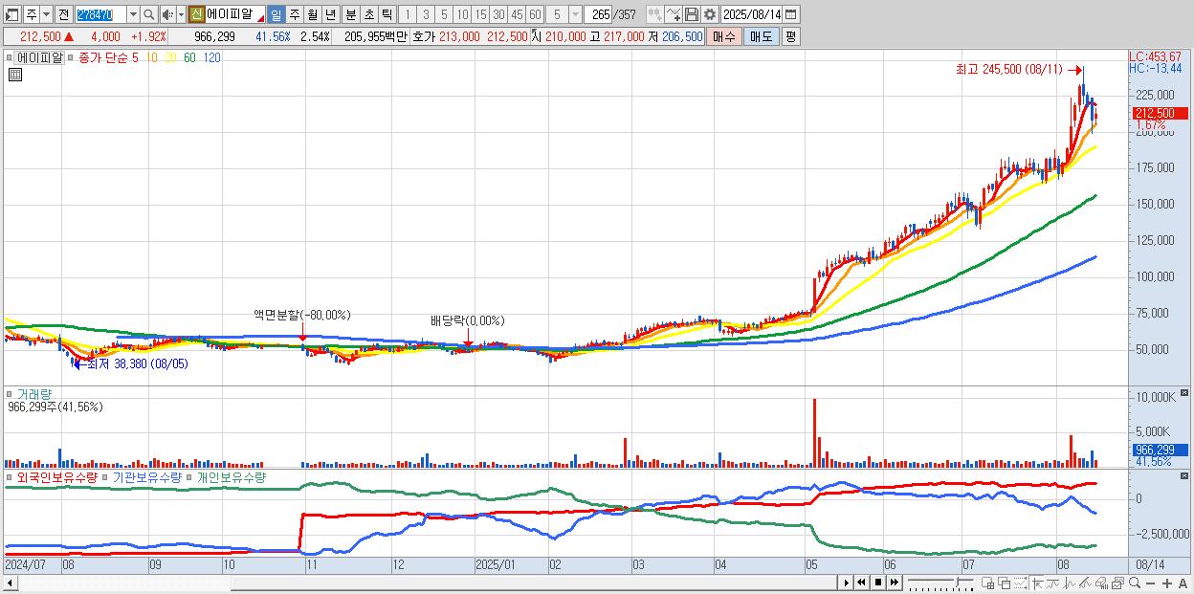Switch to the 초 second chart
The image size is (1194, 594).
[x=368, y=14]
